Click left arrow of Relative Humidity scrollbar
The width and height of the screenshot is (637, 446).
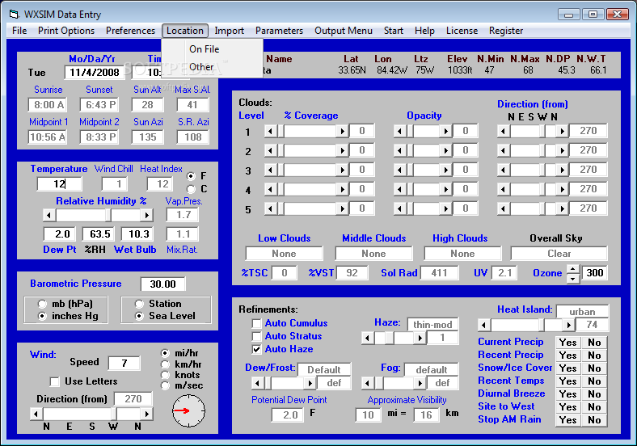(x=49, y=215)
